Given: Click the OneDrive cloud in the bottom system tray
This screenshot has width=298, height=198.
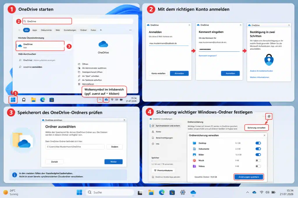Looking at the screenshot, I should point(254,192).
